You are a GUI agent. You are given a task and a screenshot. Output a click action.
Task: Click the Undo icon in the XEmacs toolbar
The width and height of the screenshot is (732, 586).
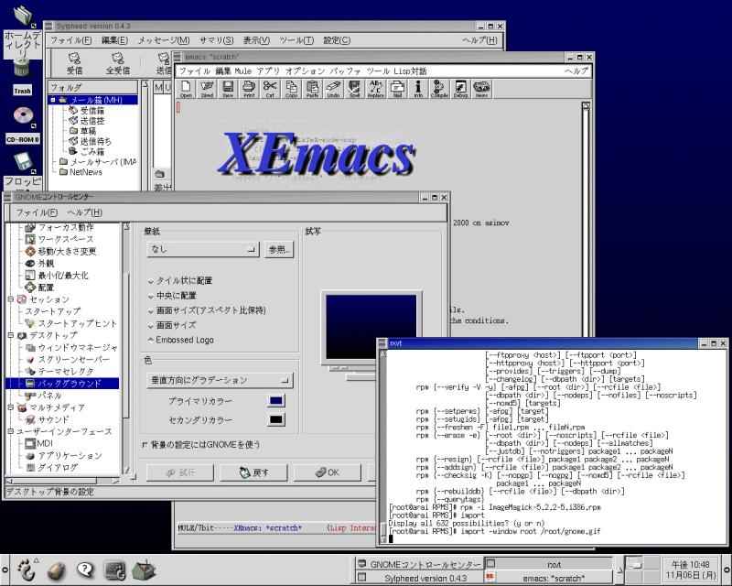tap(333, 88)
